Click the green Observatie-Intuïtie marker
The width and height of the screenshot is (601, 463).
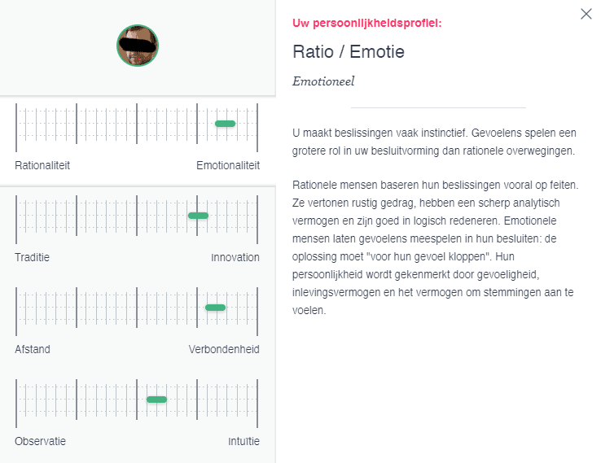(157, 400)
